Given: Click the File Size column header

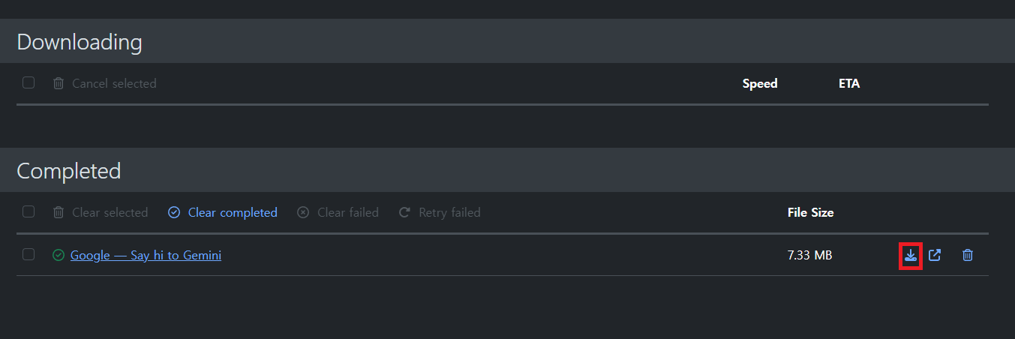Looking at the screenshot, I should [810, 213].
